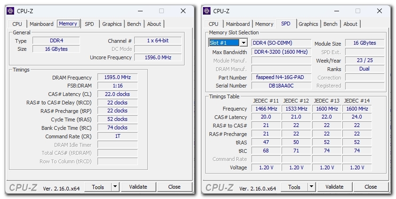Open Mainboard tab in right CPU-Z window

click(x=238, y=24)
